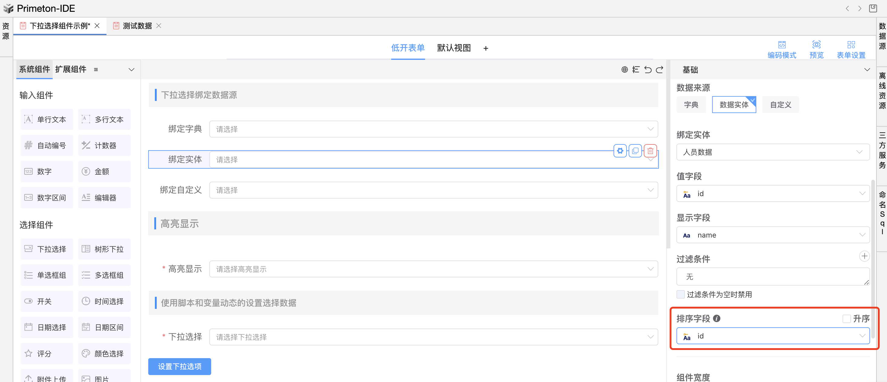The height and width of the screenshot is (382, 887).
Task: Expand the 人员数据 entity dropdown
Action: 773,152
